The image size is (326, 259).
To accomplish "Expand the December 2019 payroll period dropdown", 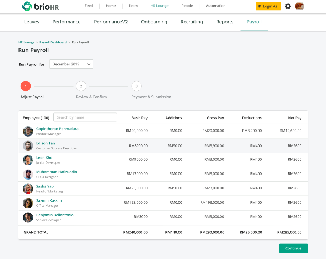I will point(71,64).
